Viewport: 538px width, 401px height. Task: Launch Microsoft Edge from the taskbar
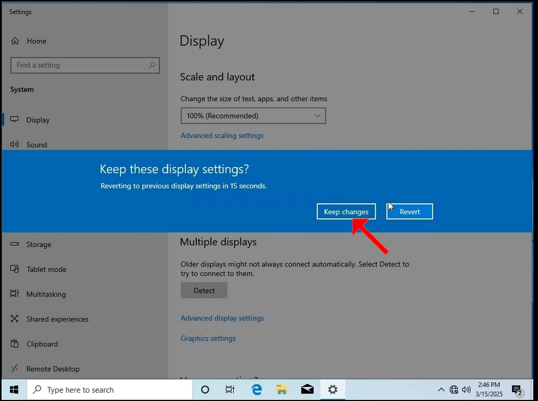[256, 389]
